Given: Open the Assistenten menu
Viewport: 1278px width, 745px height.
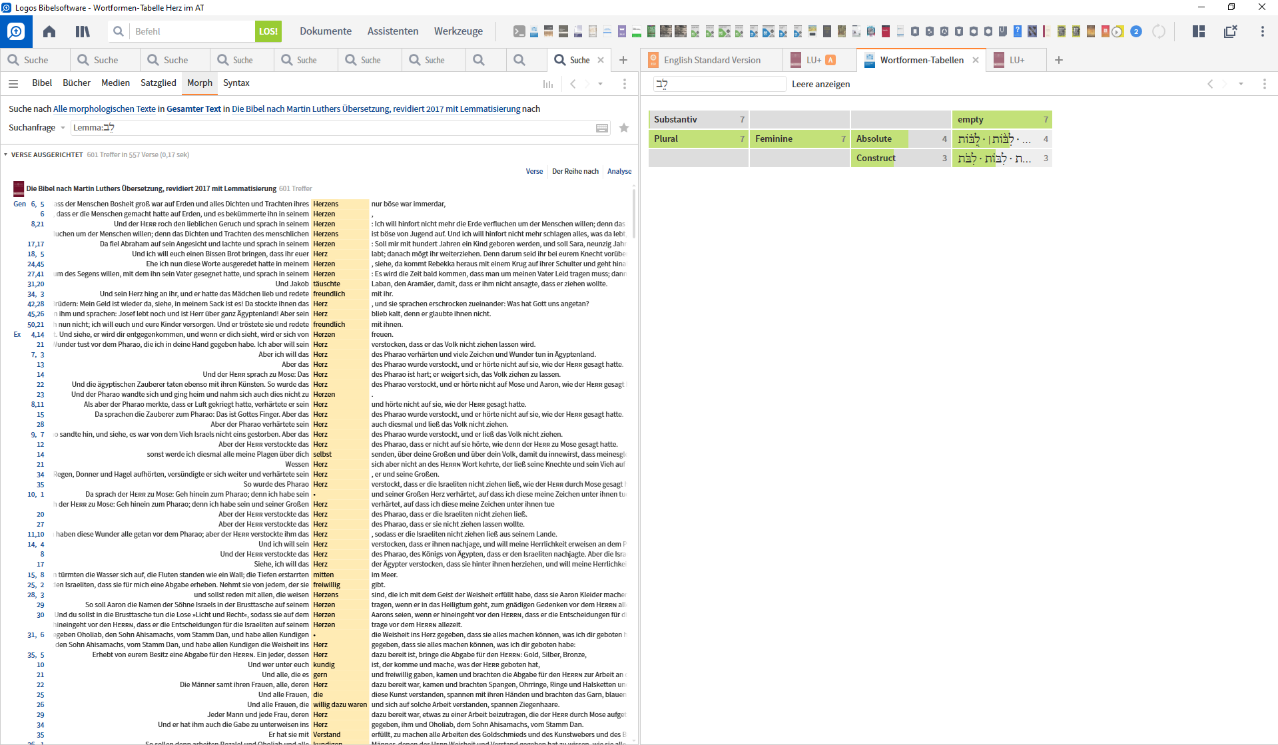Looking at the screenshot, I should click(x=393, y=31).
